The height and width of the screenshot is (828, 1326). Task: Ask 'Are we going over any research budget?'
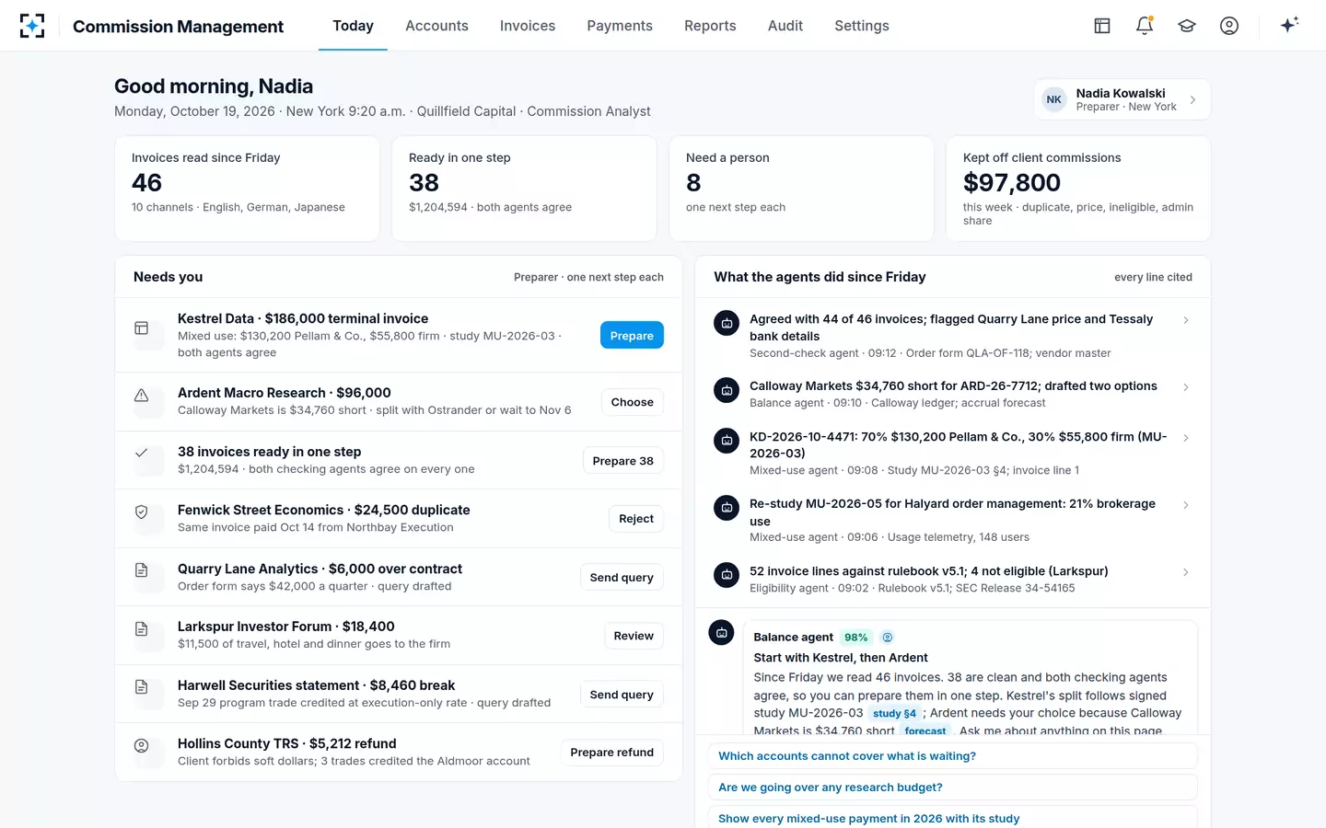[952, 788]
